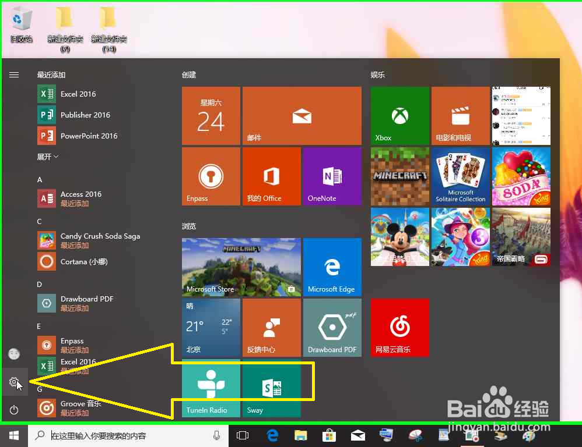Open the 我的 Office tile
582x447 pixels.
click(x=271, y=176)
